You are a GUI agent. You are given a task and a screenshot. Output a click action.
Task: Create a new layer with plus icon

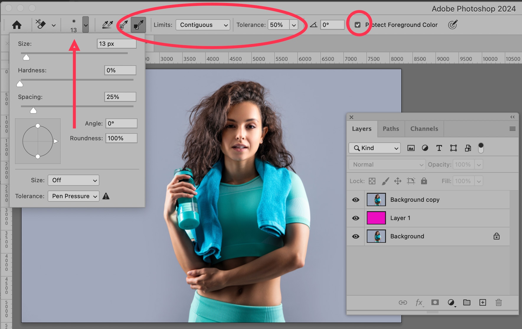[x=482, y=302]
